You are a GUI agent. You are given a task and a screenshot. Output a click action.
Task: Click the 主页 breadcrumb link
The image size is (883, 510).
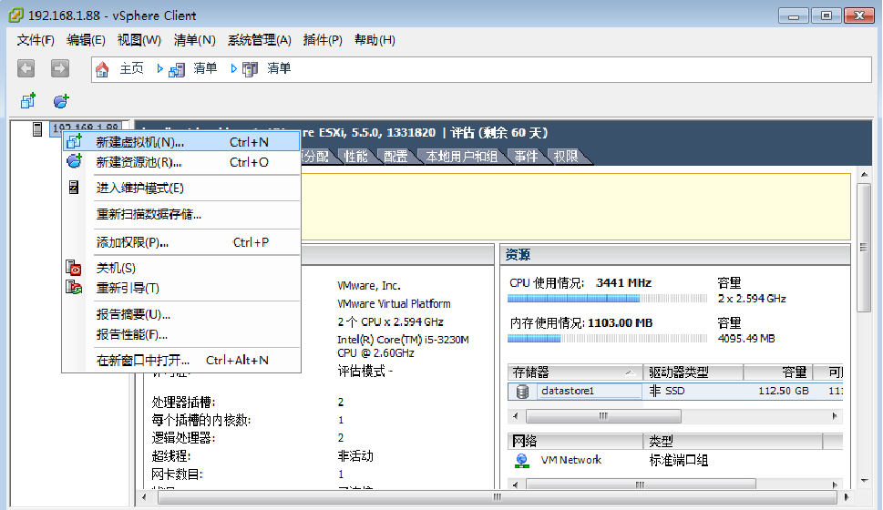click(x=131, y=68)
